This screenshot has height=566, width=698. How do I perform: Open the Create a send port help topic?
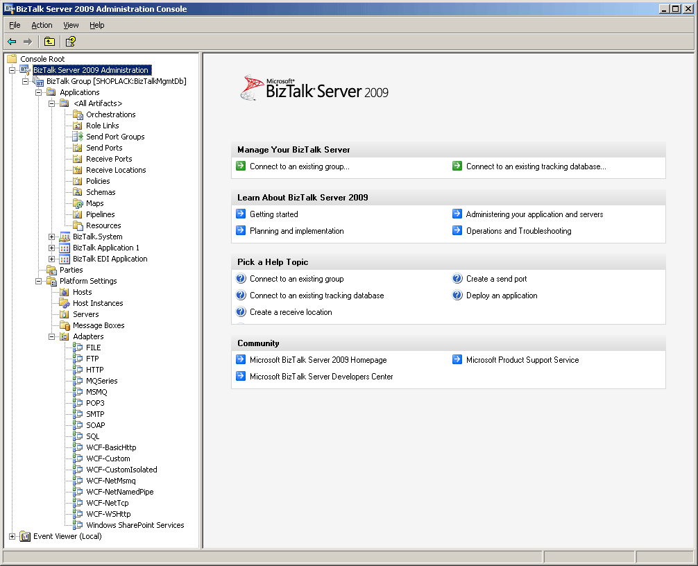point(496,279)
